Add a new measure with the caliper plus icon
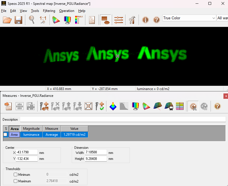228x186 pixels. coord(44,106)
